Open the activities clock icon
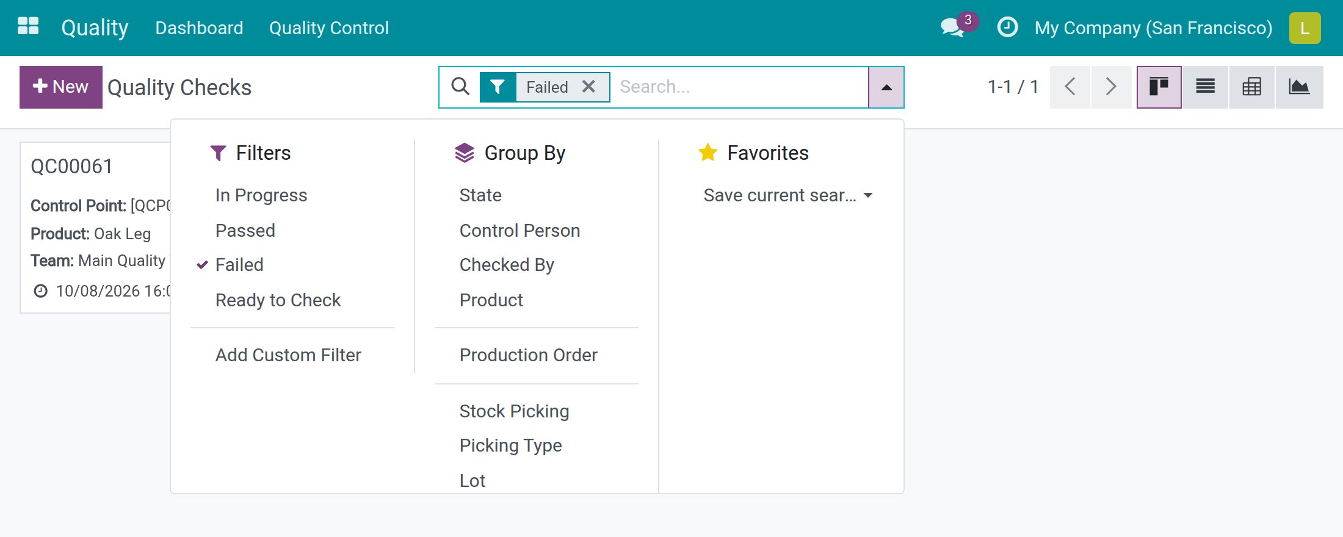The width and height of the screenshot is (1343, 537). (1007, 27)
